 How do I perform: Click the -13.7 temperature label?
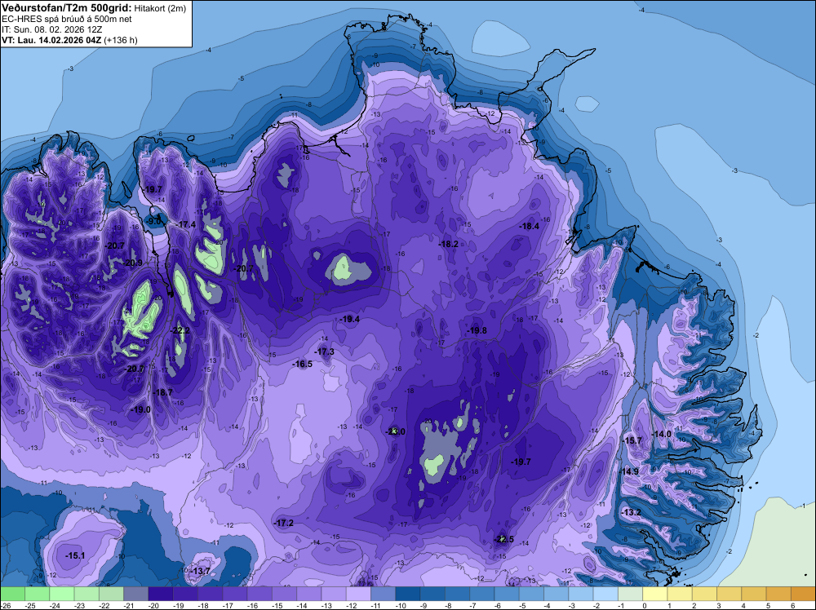click(x=200, y=571)
